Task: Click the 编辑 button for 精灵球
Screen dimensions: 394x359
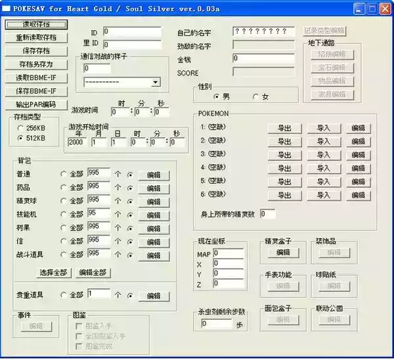Action: point(154,201)
